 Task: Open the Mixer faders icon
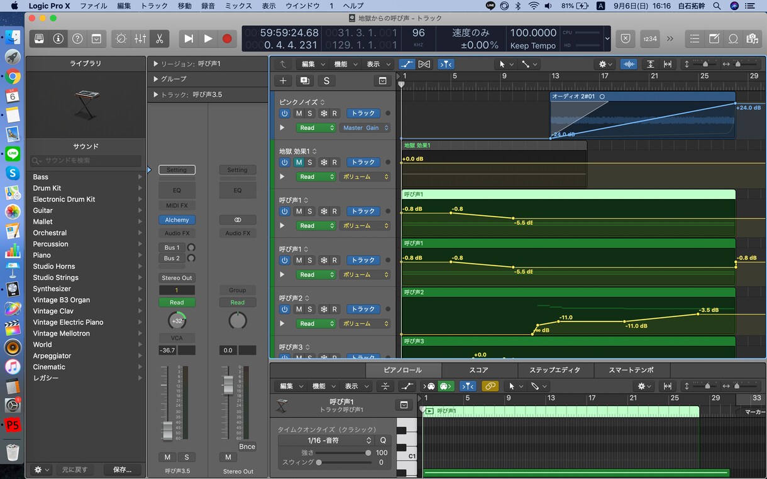coord(140,38)
